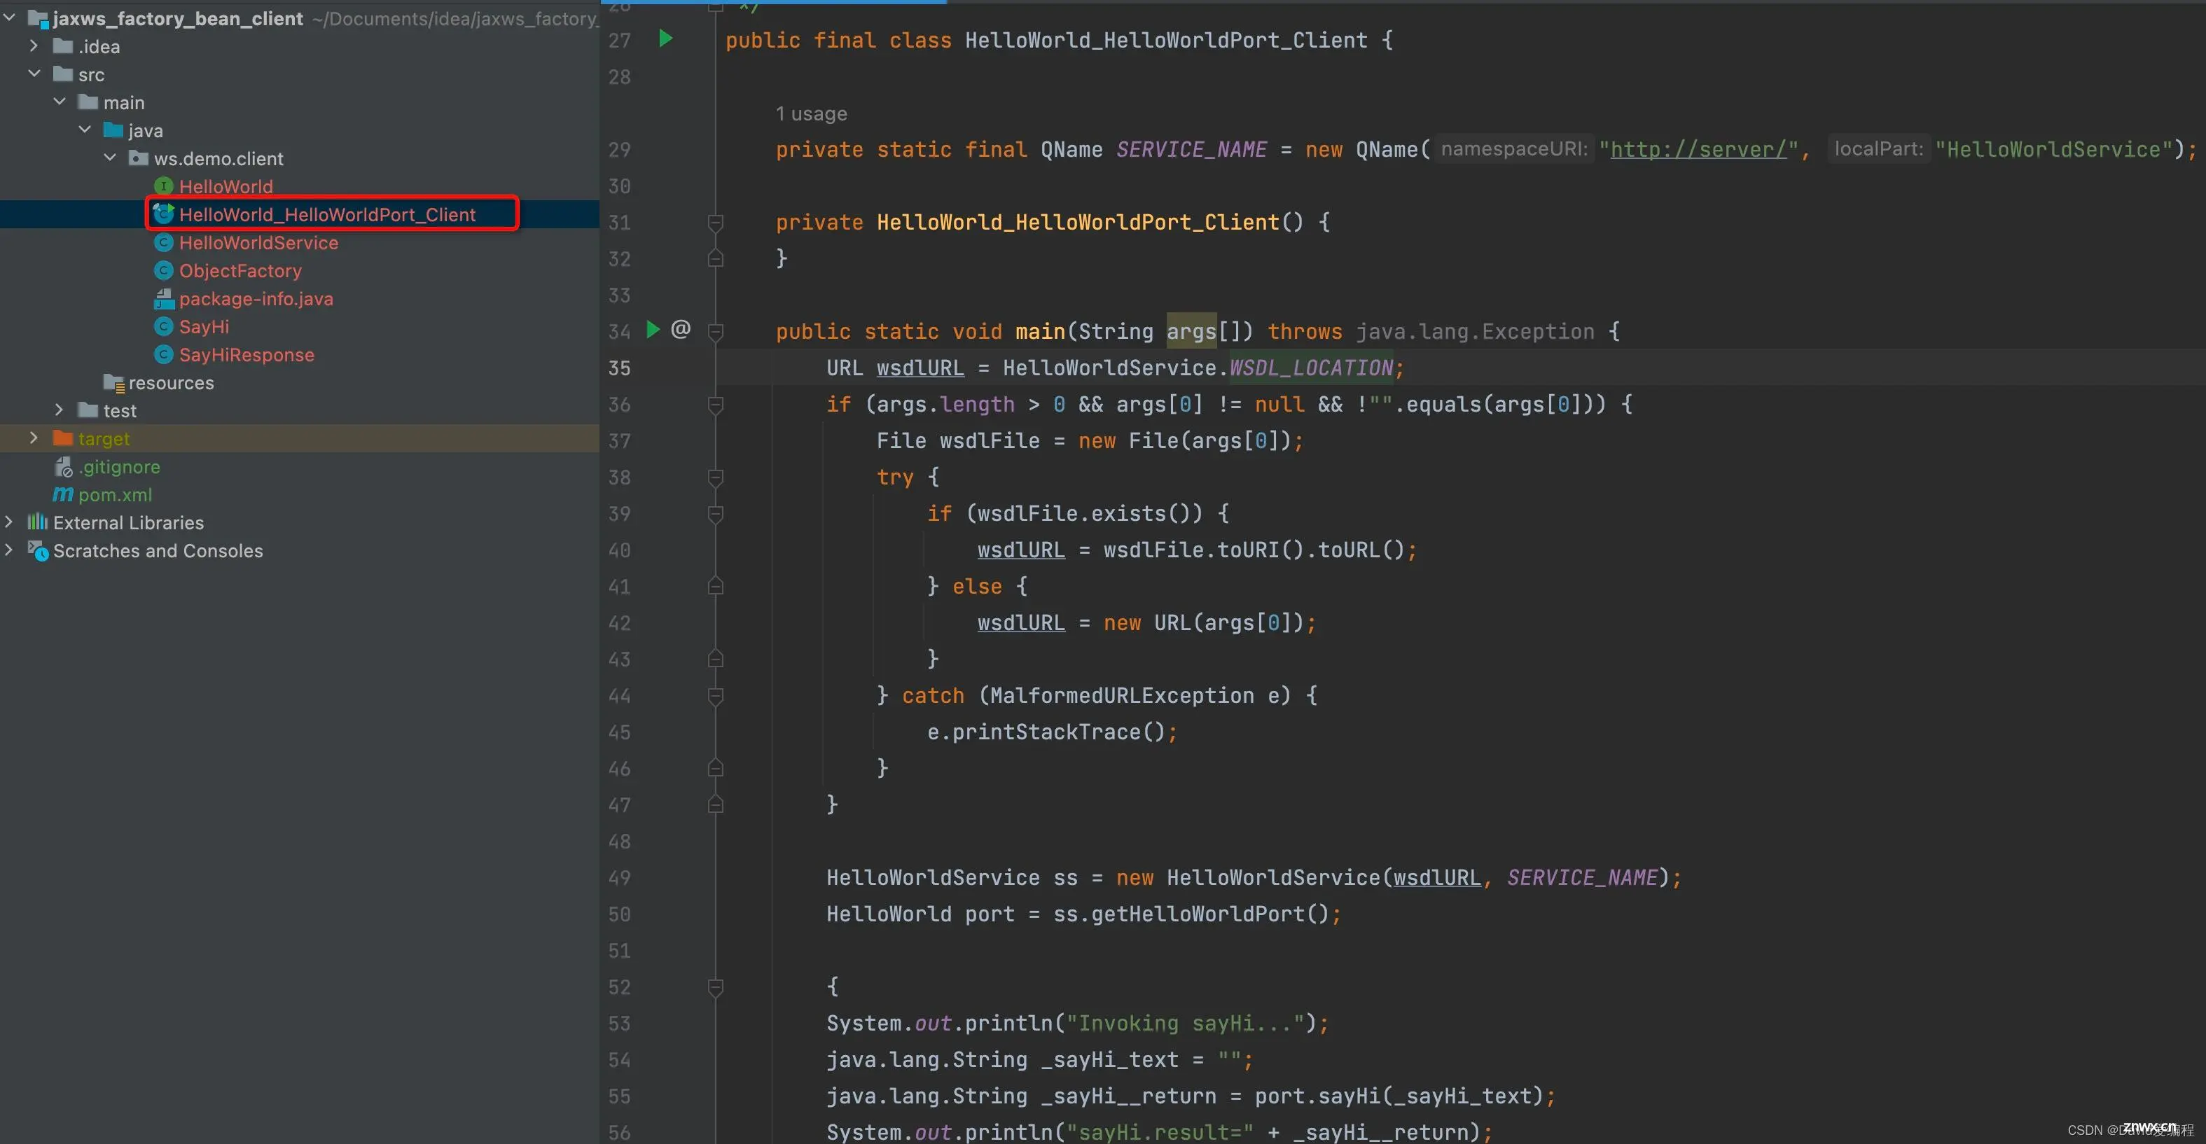
Task: Click the project module icon for jaxws_factory_bean_client
Action: 38,18
